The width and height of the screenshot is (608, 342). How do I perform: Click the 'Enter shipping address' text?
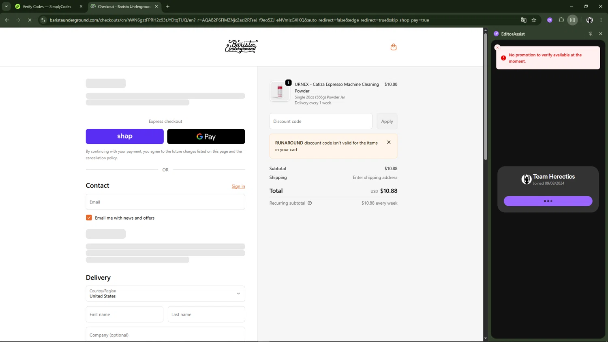coord(375,177)
